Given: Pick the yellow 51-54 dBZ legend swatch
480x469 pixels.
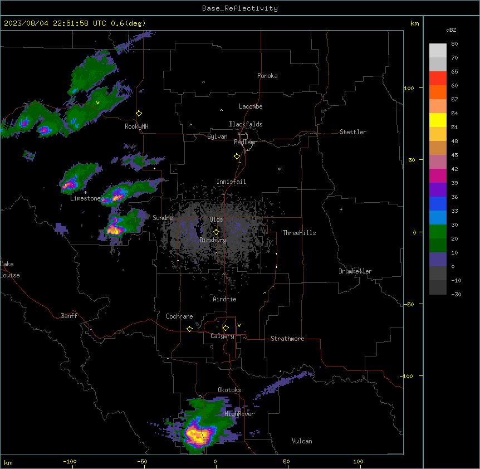Looking at the screenshot, I should 438,120.
